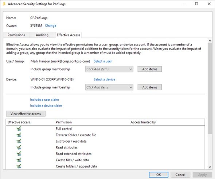
Task: Click the Create folders / append data checkmark icon
Action: click(x=19, y=166)
